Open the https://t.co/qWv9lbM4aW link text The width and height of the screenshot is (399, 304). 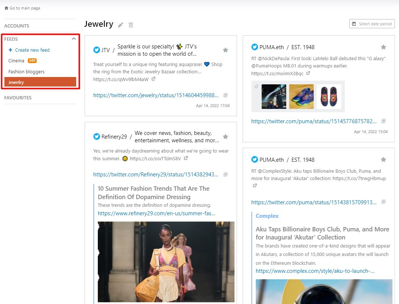121,79
